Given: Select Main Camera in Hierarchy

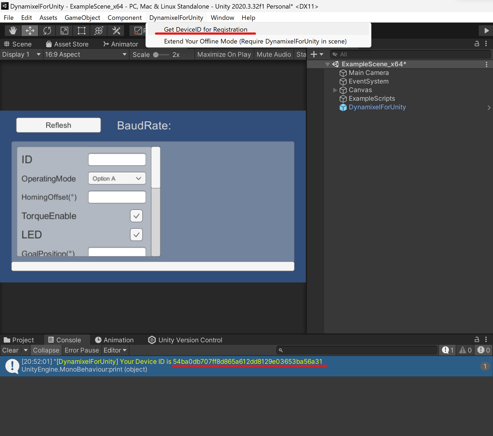Looking at the screenshot, I should [x=368, y=73].
